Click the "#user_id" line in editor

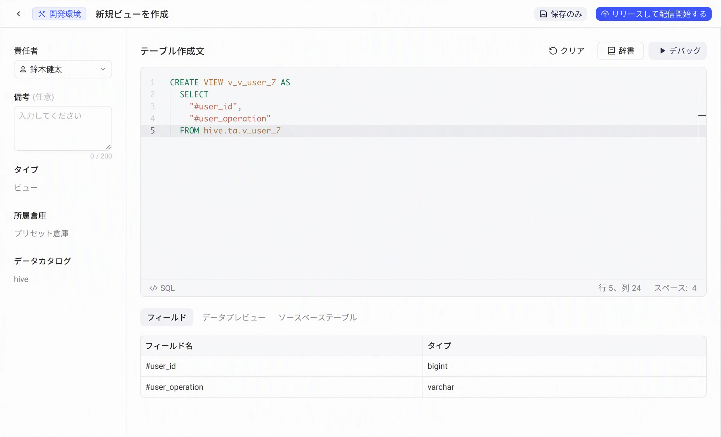(x=215, y=106)
